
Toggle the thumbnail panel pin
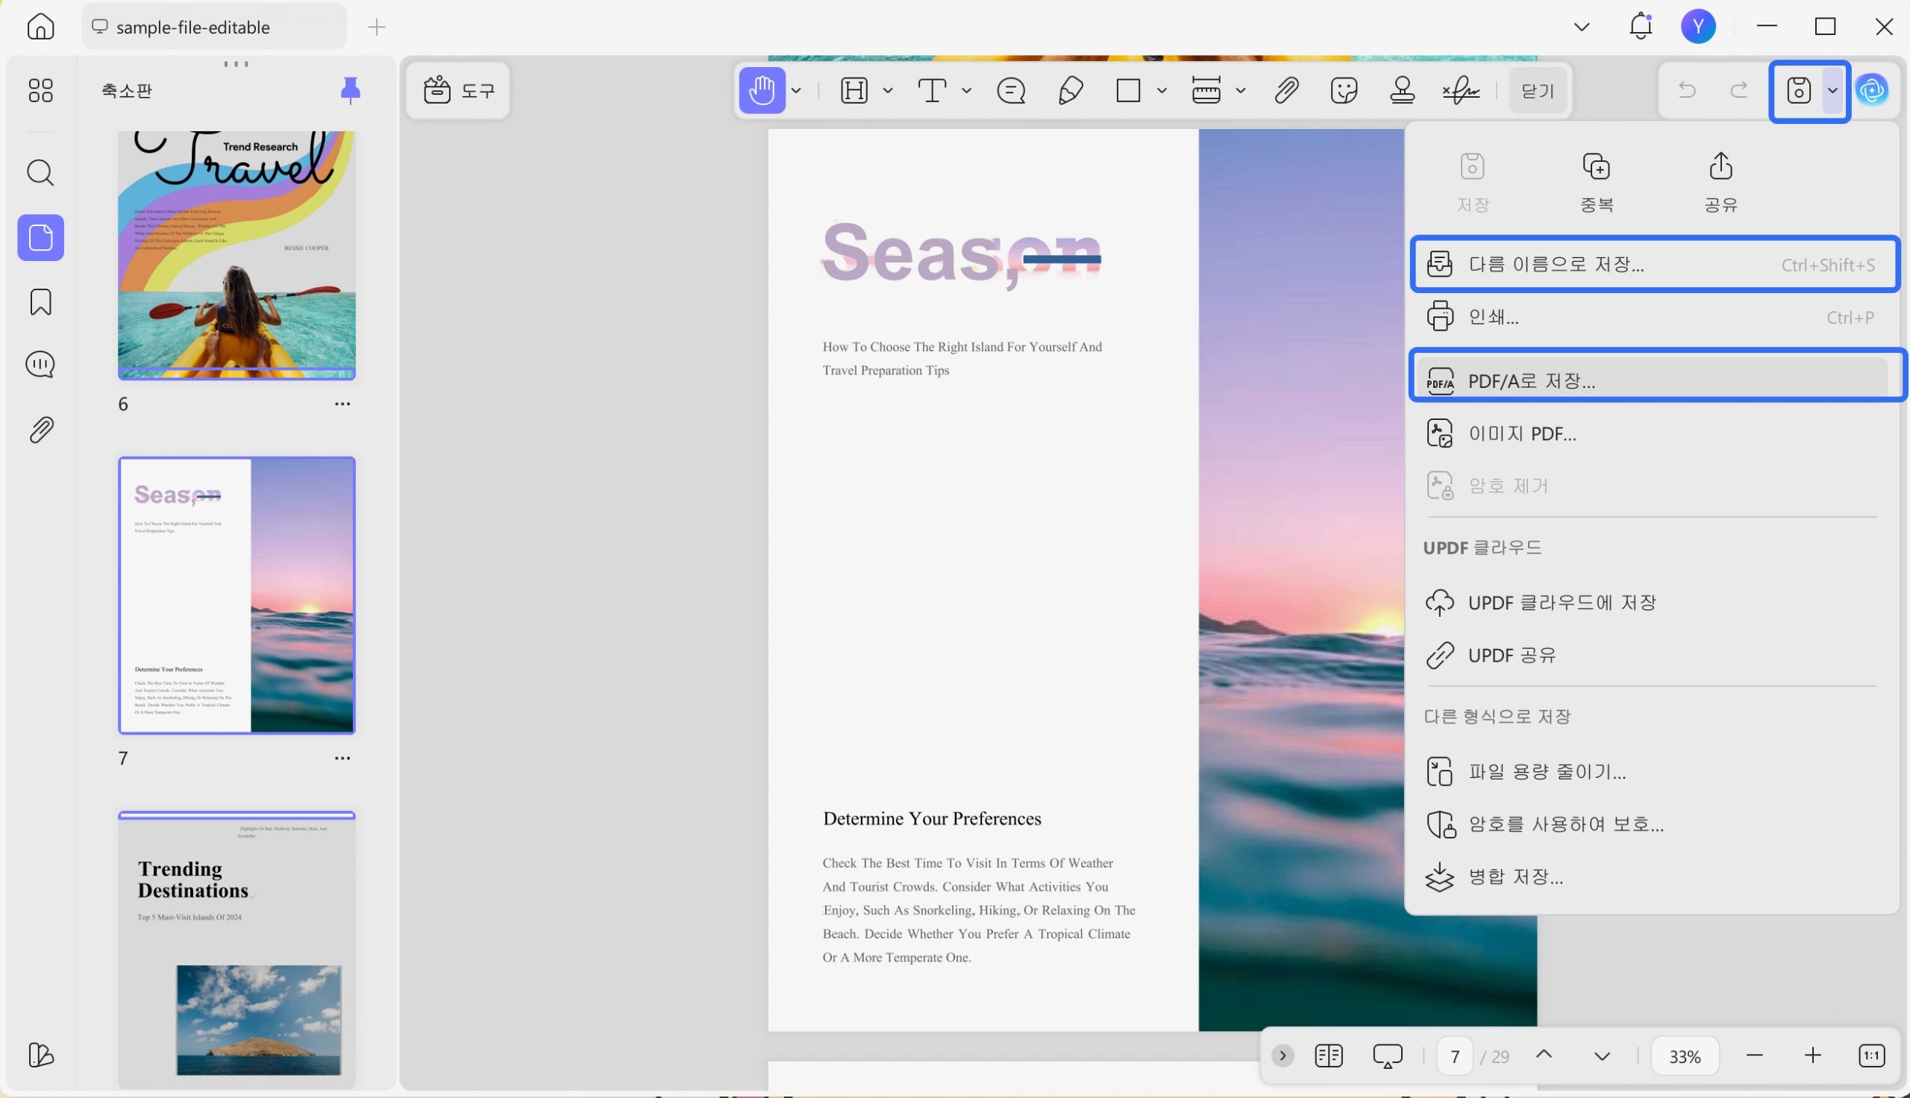(x=350, y=90)
